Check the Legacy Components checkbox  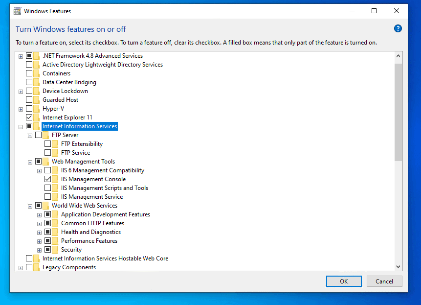tap(29, 267)
